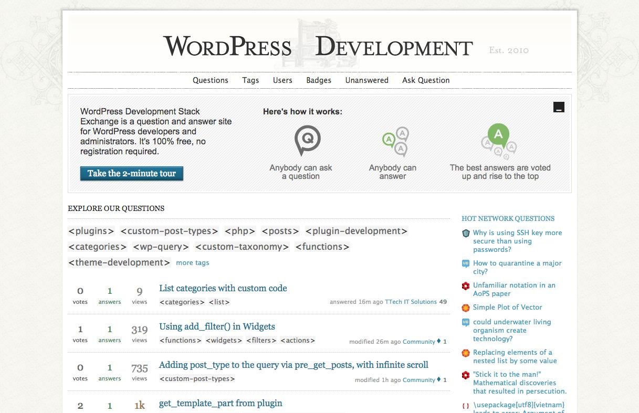The image size is (639, 413).
Task: Open 'Simple Plot of Vector' link
Action: click(x=508, y=308)
